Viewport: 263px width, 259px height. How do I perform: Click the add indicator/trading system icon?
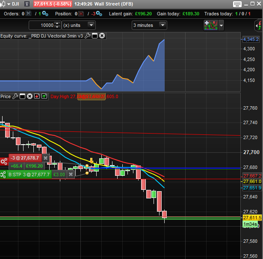(211, 25)
